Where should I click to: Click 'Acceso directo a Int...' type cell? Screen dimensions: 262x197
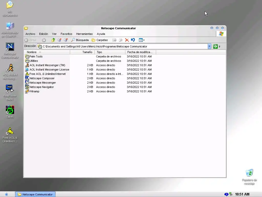(x=110, y=74)
